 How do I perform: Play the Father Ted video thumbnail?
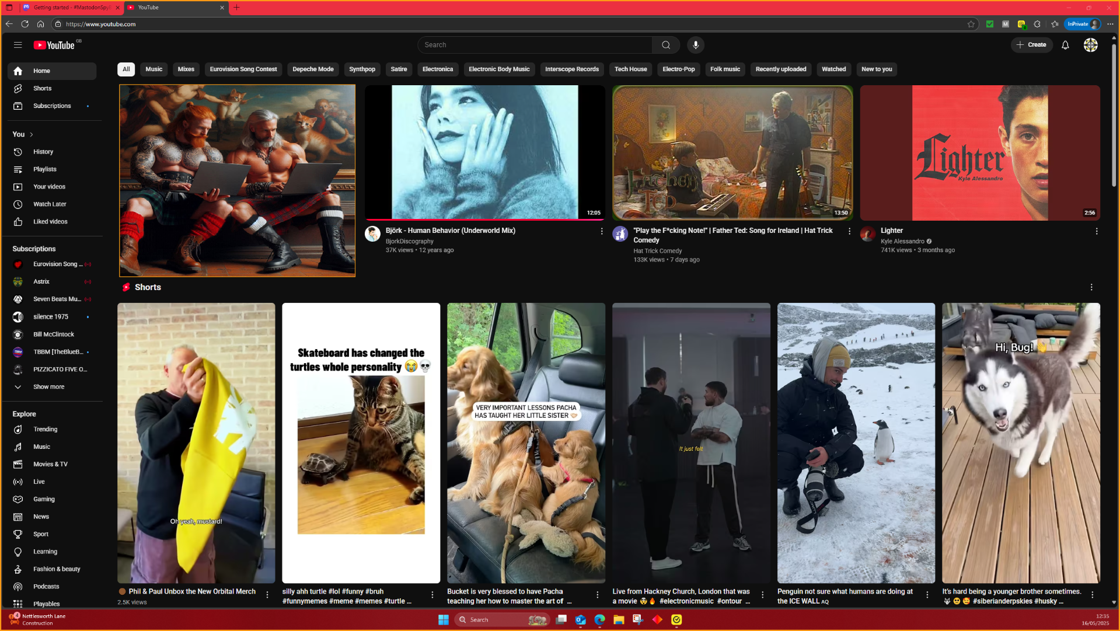[732, 152]
